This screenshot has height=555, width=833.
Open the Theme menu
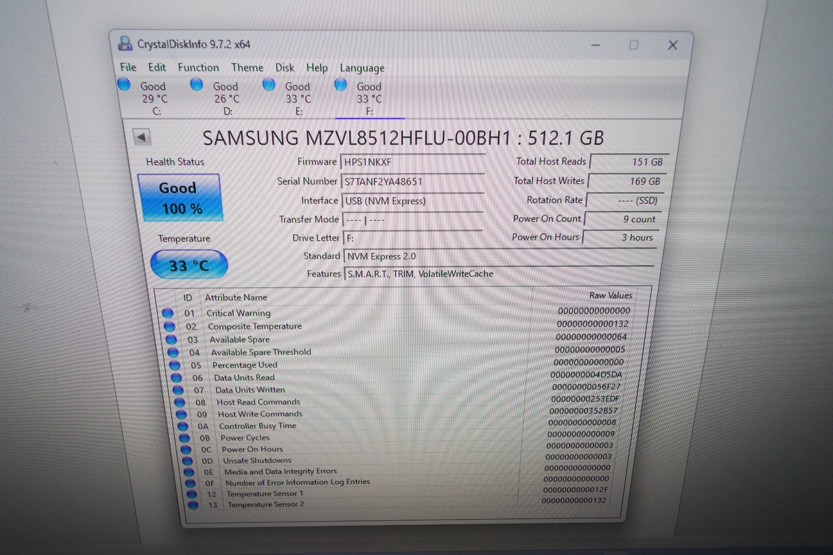(247, 68)
